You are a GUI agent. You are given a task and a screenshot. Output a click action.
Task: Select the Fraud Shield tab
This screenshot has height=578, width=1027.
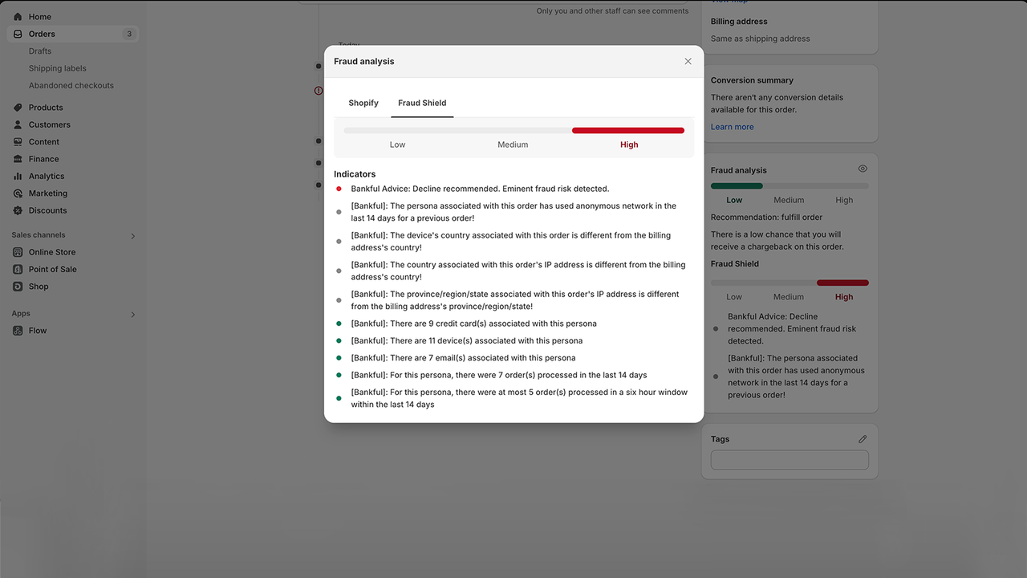point(422,103)
